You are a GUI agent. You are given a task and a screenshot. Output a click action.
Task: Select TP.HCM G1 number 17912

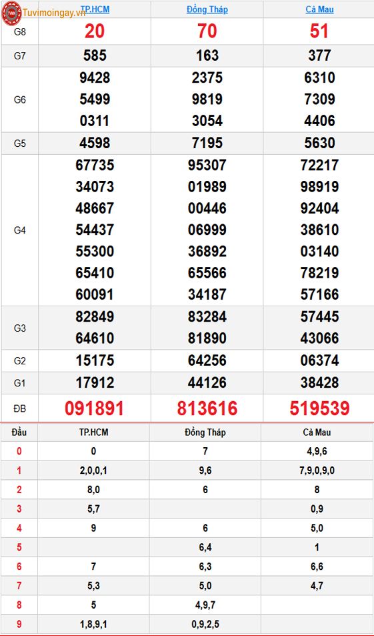coord(95,382)
